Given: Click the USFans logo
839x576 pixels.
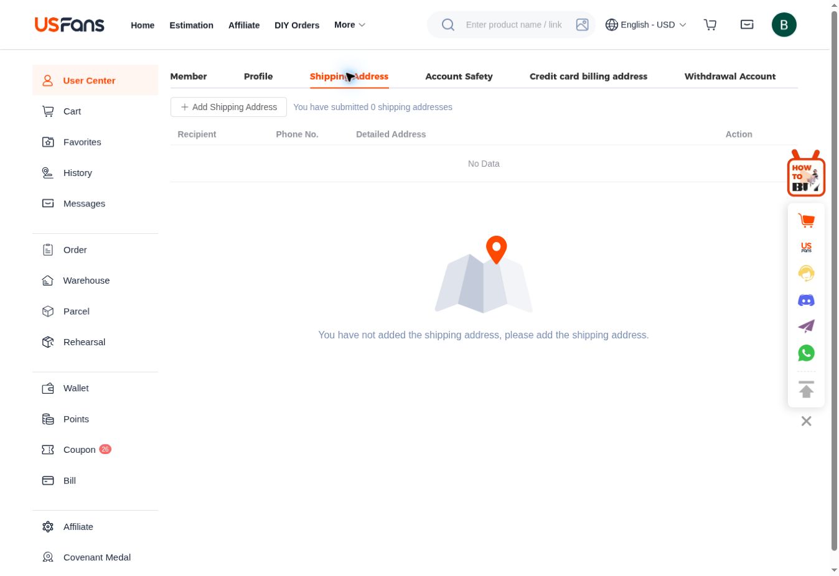Looking at the screenshot, I should point(69,25).
